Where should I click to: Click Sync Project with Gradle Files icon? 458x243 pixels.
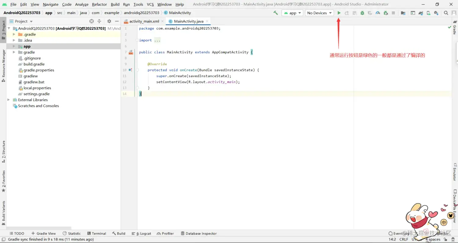pos(421,13)
